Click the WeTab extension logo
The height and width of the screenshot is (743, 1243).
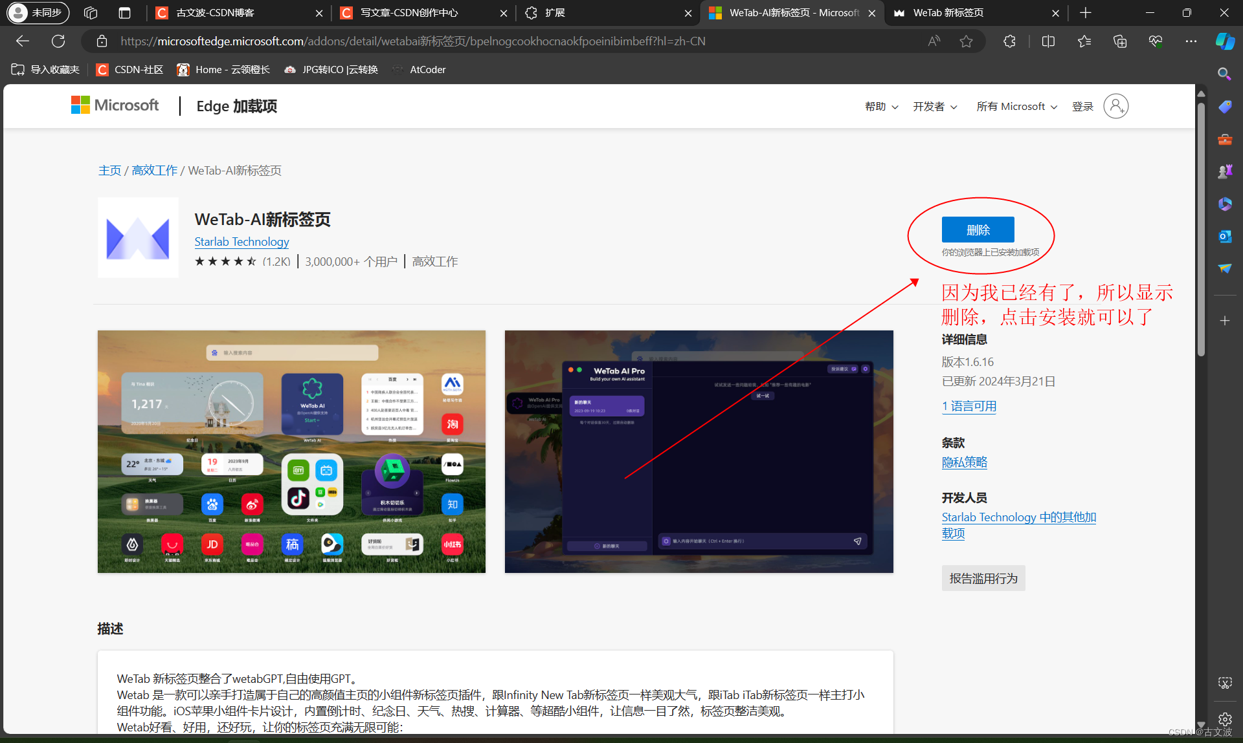tap(138, 237)
